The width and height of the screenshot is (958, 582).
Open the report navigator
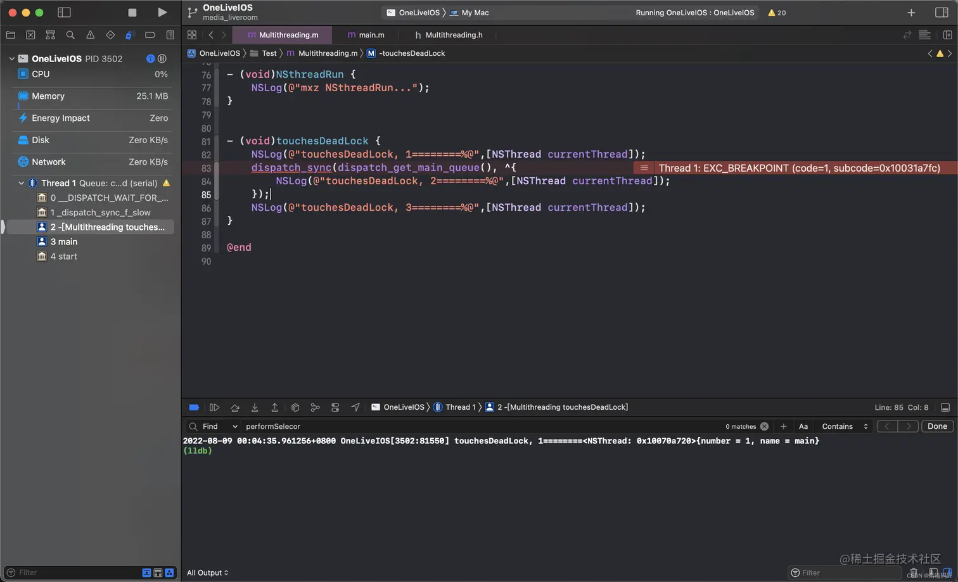point(170,35)
